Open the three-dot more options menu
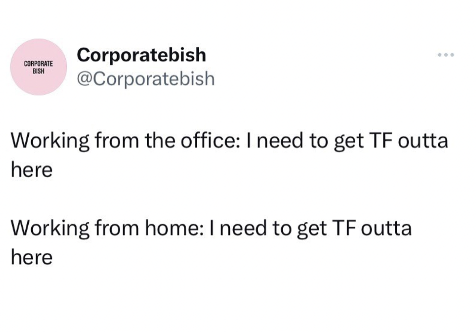The height and width of the screenshot is (332, 476). 446,55
